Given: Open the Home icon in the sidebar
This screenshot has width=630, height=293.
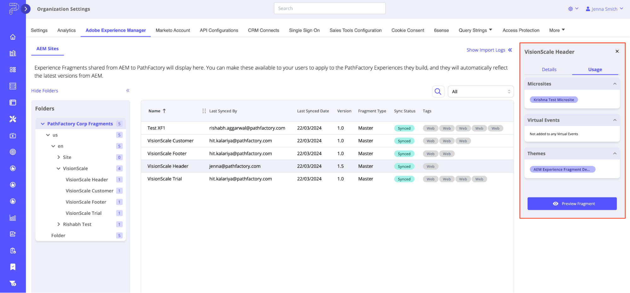Looking at the screenshot, I should (x=13, y=37).
